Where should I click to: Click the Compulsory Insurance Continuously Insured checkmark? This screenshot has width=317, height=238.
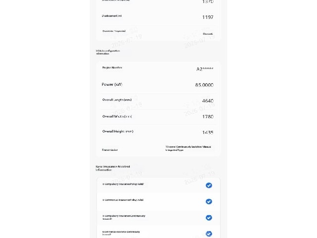(209, 218)
